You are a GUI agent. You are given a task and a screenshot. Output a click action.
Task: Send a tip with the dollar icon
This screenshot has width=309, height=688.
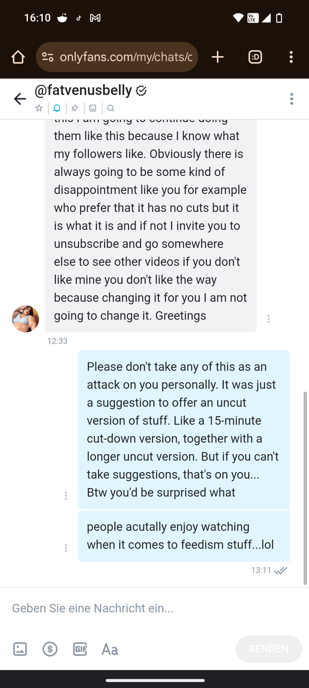click(x=50, y=649)
